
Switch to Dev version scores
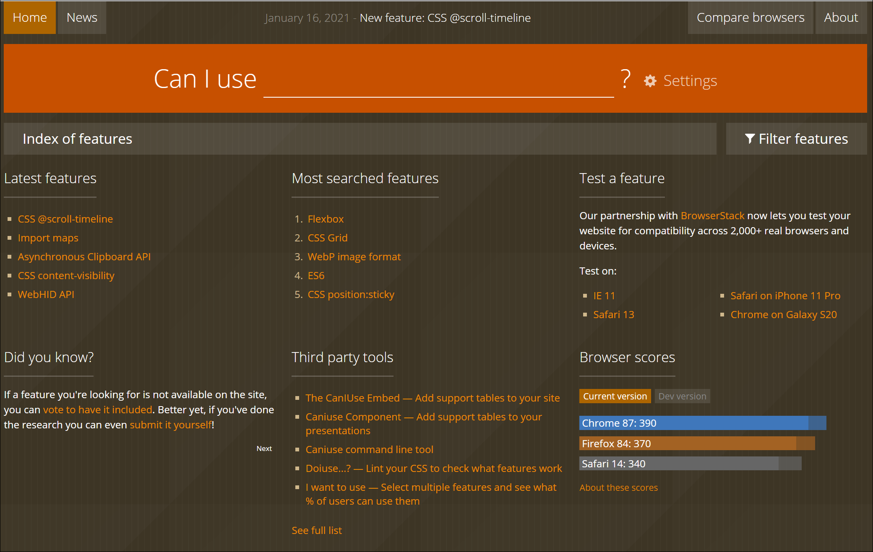tap(682, 396)
